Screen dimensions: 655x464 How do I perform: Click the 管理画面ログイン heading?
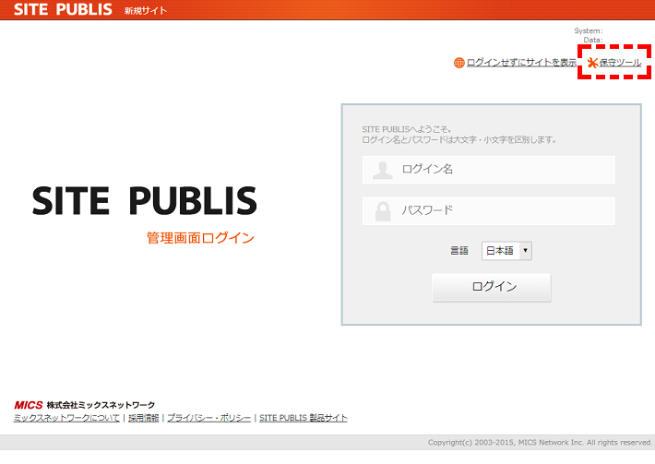click(x=200, y=238)
